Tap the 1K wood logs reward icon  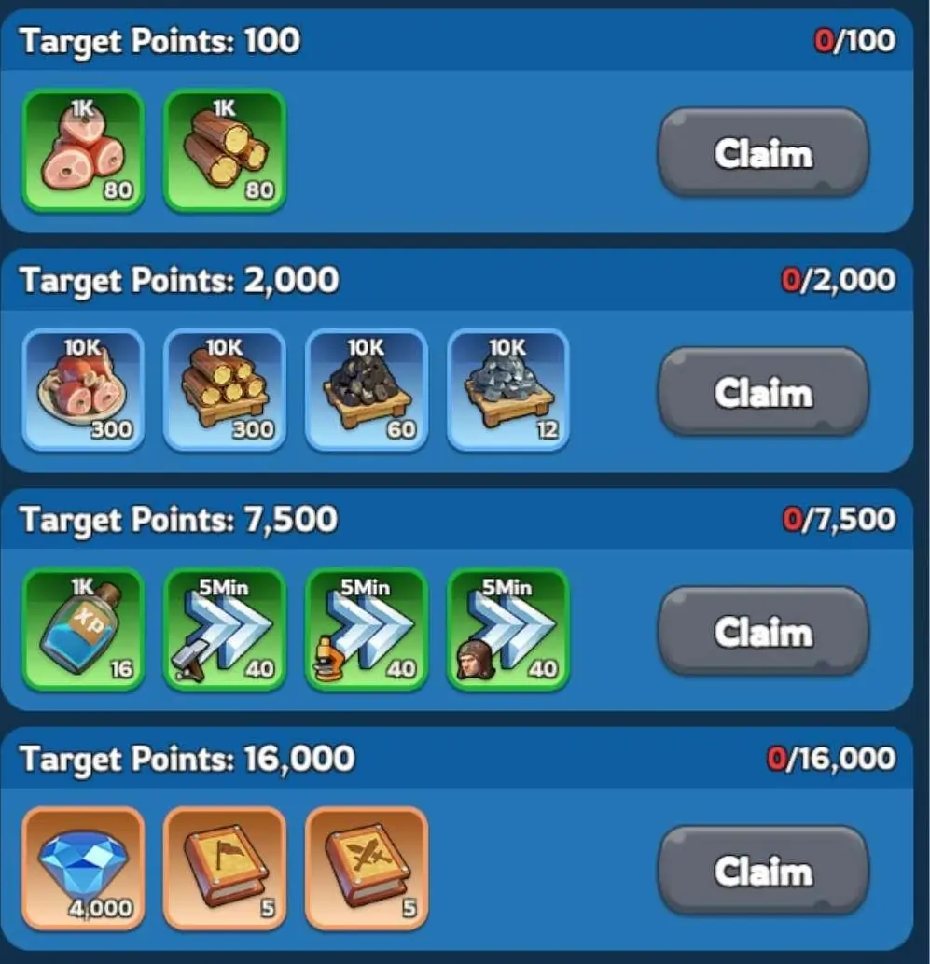pos(225,151)
